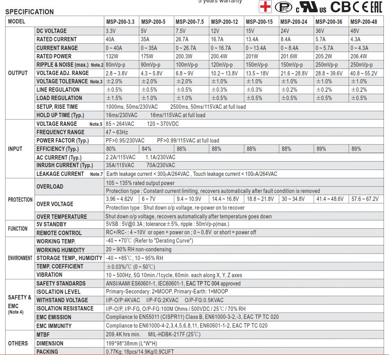Click the LINE REGULATION label

[x=58, y=90]
